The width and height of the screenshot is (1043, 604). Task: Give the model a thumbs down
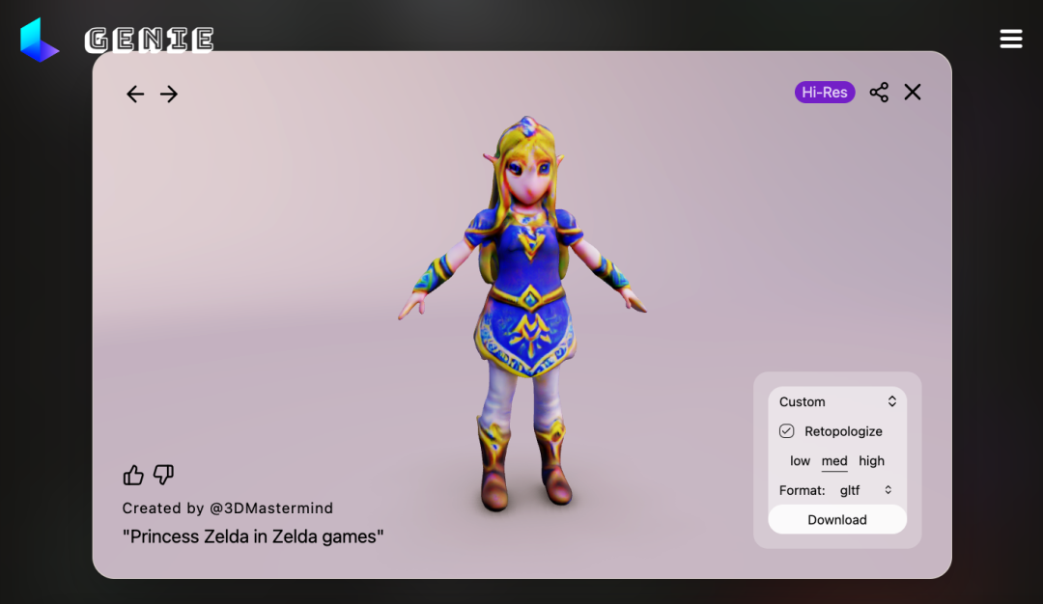pyautogui.click(x=163, y=475)
